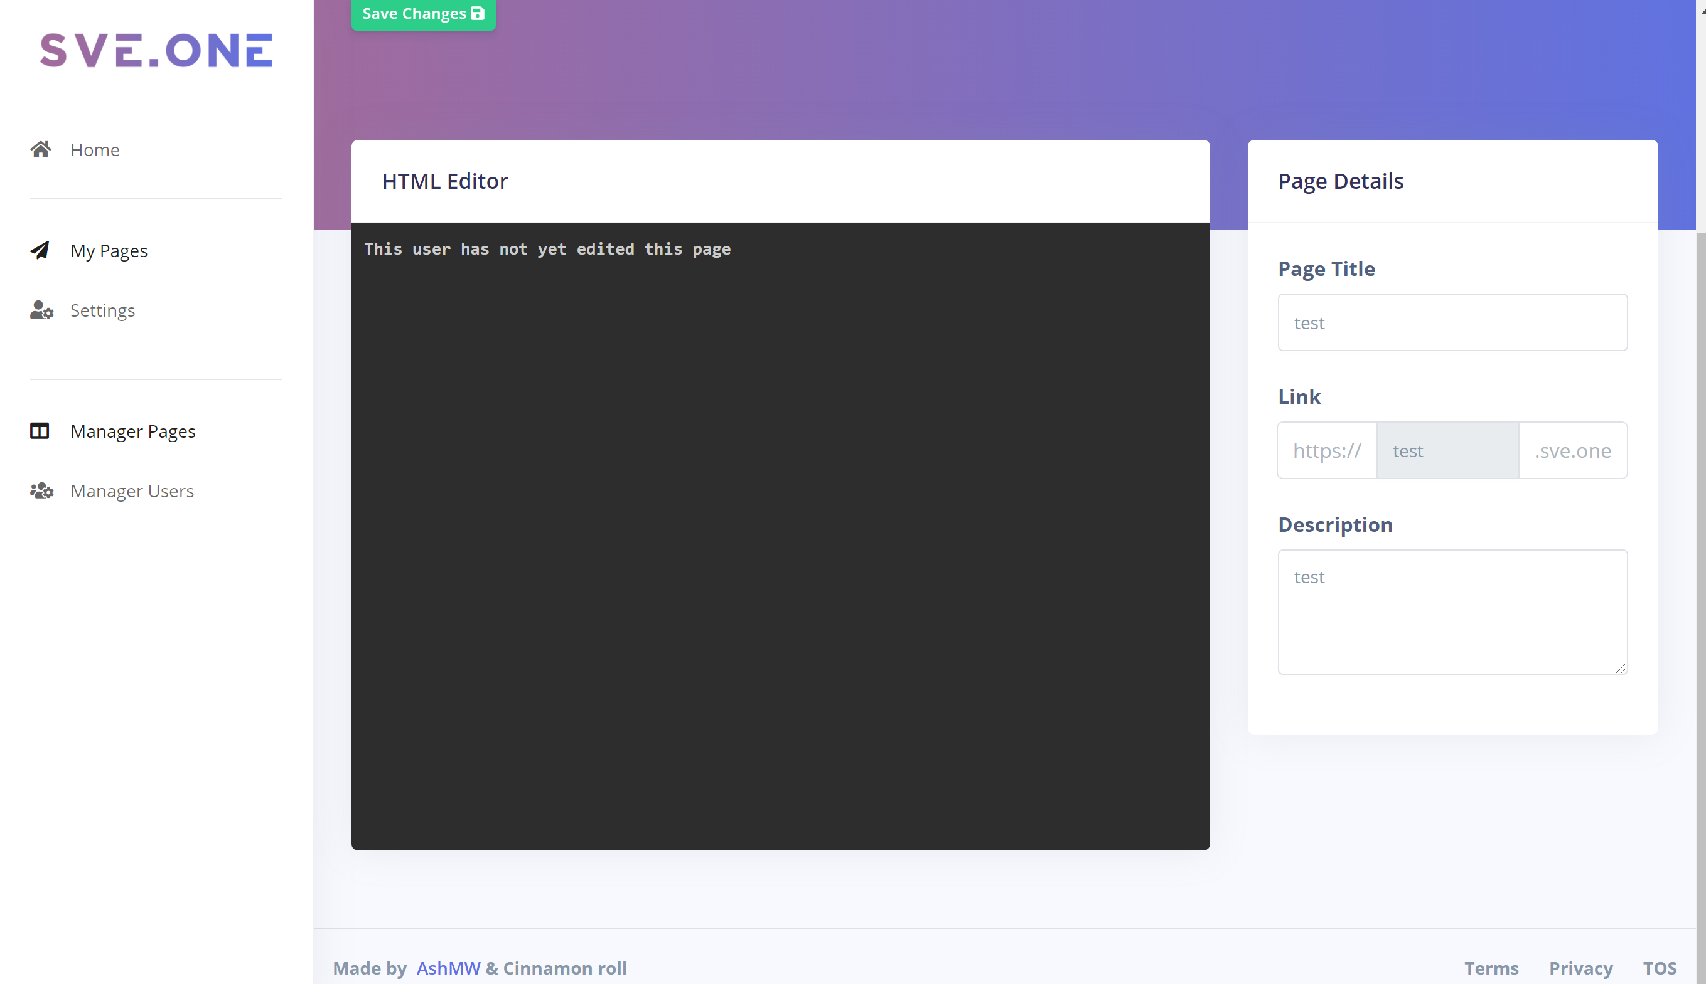Open the TOS footer link
1706x984 pixels.
(x=1660, y=968)
